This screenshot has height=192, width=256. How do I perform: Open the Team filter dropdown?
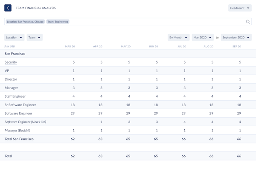[34, 38]
